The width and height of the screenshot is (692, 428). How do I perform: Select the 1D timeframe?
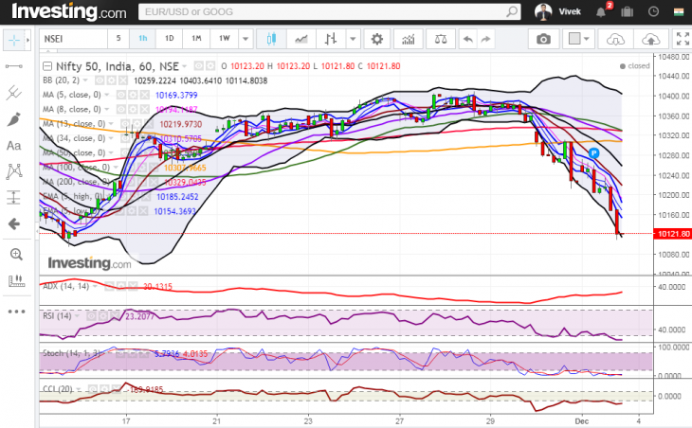click(x=170, y=38)
